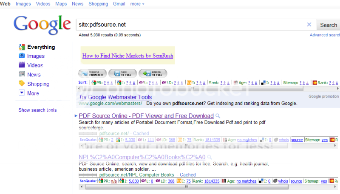Click Sitemap 'yes' in second result's SeoQuake bar

point(324,181)
